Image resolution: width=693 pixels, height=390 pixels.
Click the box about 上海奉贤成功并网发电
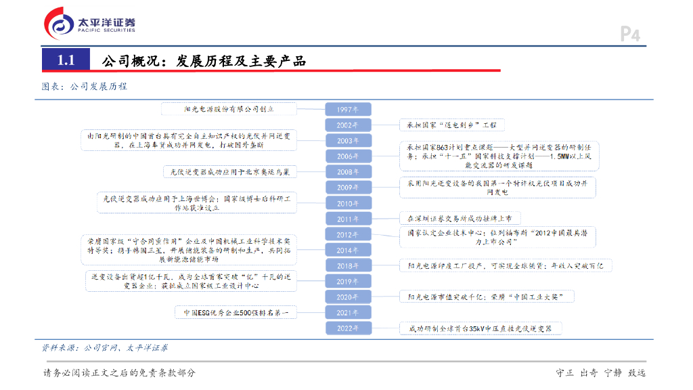click(189, 140)
